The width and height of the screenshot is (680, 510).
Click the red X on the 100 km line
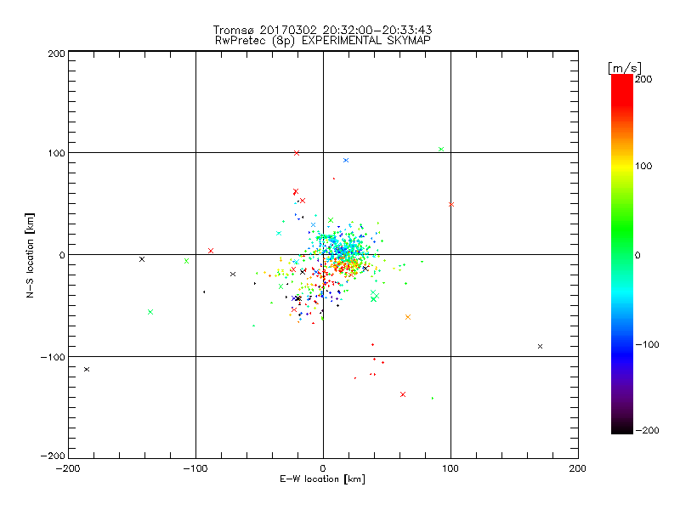297,153
